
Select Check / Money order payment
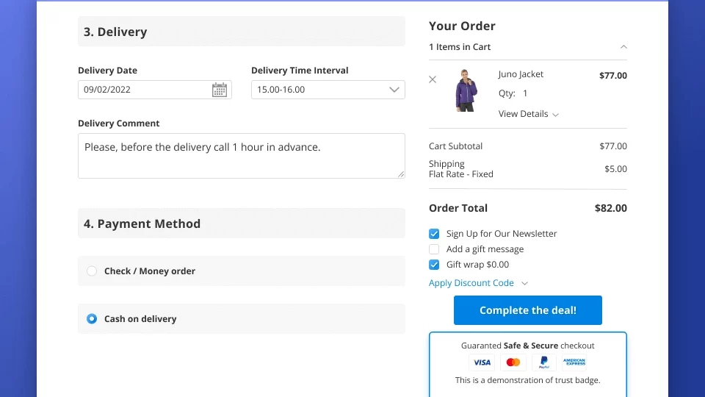click(x=92, y=271)
